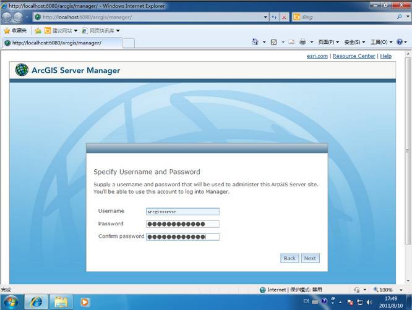Open privacy report dropdown in status bar
Viewport: 412px width, 310px height.
pos(365,290)
